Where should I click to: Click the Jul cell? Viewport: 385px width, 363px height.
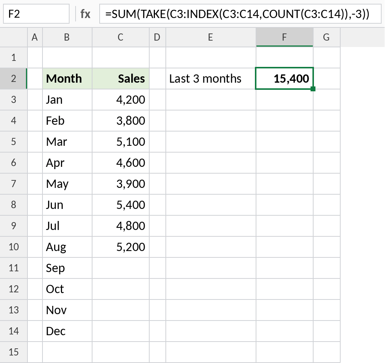coord(67,226)
